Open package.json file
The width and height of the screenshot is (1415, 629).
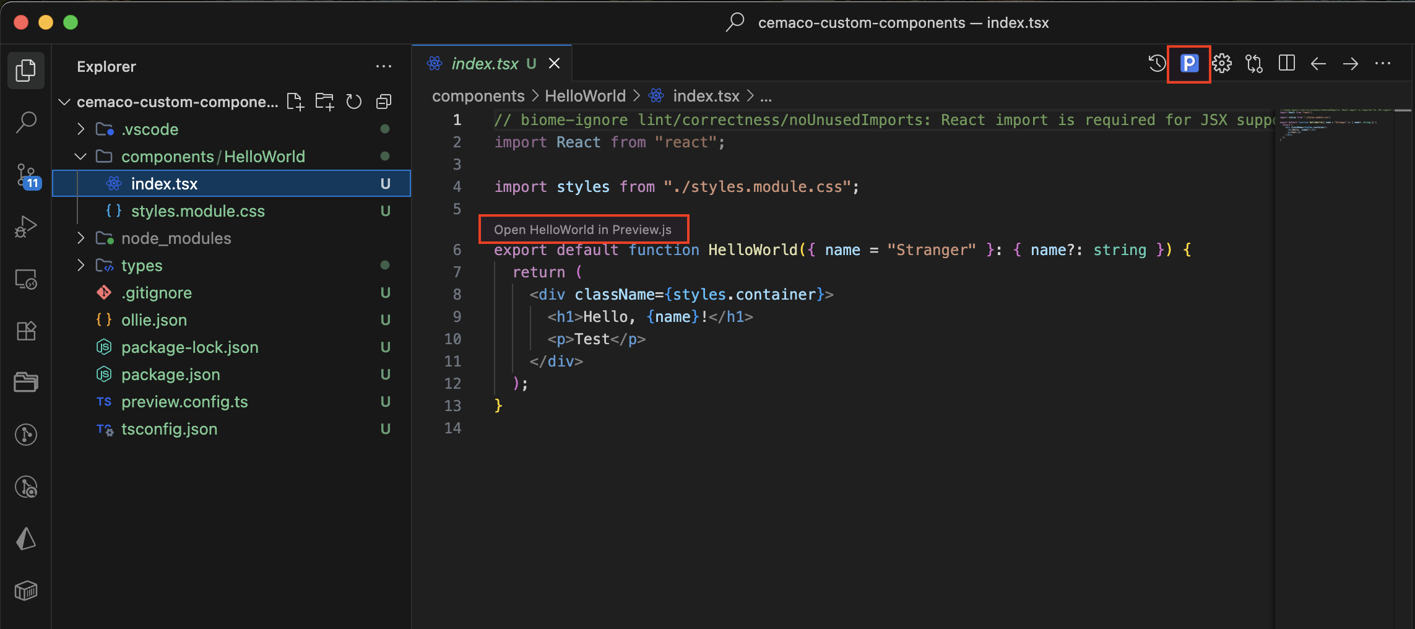tap(232, 374)
